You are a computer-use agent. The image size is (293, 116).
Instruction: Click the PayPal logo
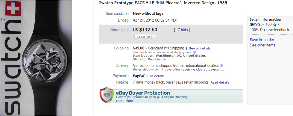pyautogui.click(x=139, y=76)
